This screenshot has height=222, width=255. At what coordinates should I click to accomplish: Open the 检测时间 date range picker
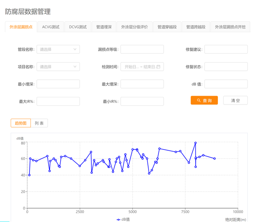coord(142,67)
